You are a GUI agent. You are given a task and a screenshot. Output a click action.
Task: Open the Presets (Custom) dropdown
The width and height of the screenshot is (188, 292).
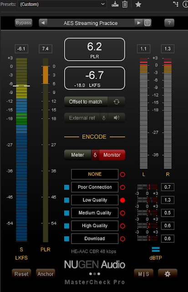point(62,4)
